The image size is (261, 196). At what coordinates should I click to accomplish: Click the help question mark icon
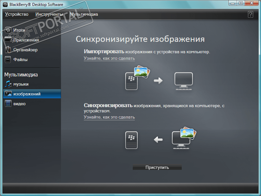pos(250,14)
